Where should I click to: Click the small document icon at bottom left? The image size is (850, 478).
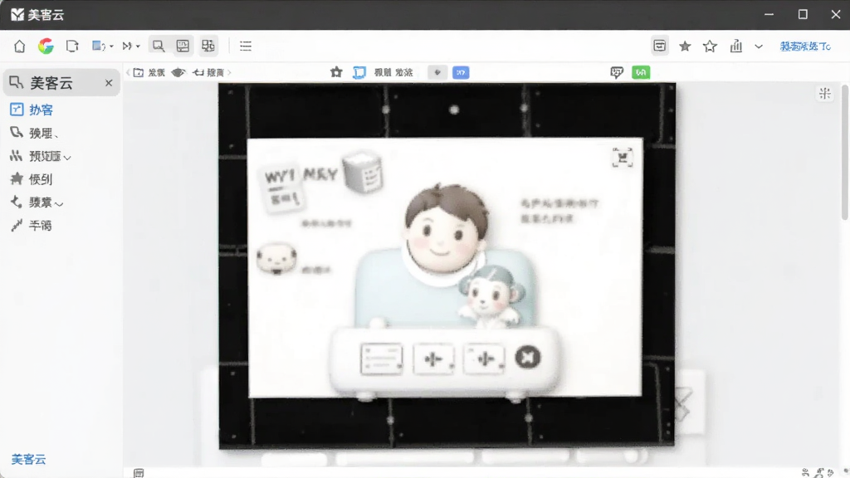(139, 473)
